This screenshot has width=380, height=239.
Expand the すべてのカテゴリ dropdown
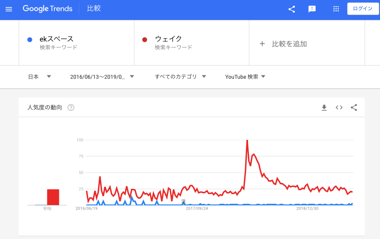180,77
